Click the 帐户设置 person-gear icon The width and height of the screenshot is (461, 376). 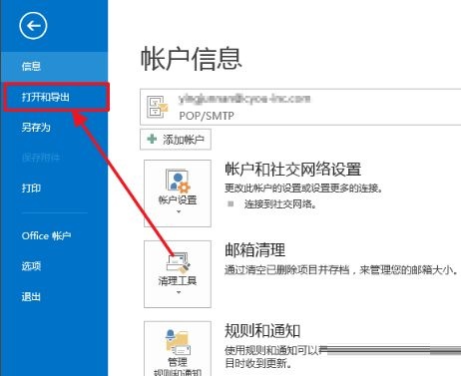pos(178,181)
